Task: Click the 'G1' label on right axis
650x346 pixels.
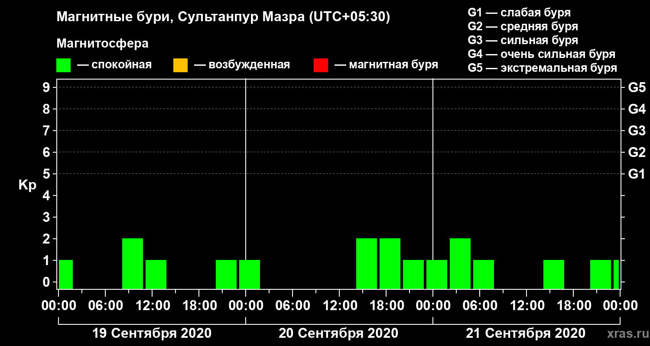Action: (637, 174)
